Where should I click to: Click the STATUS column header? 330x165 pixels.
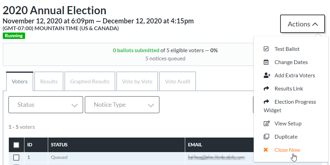[x=59, y=145]
